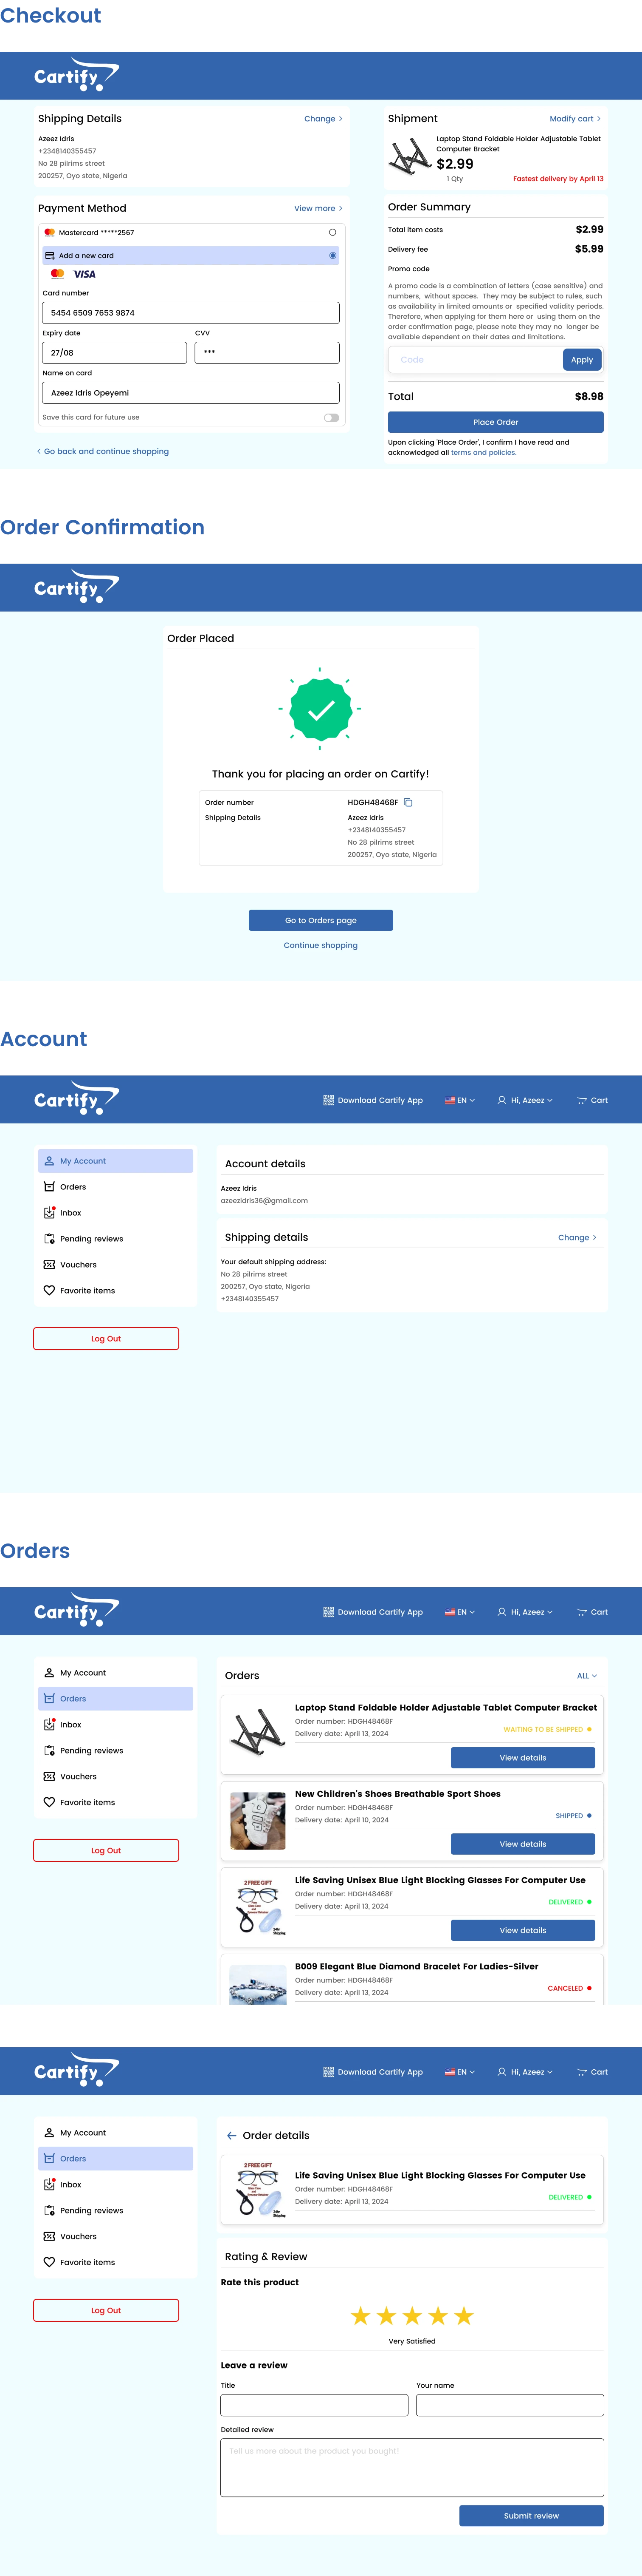
Task: Click the Favorite items heart on the Orders screen
Action: tap(49, 1802)
